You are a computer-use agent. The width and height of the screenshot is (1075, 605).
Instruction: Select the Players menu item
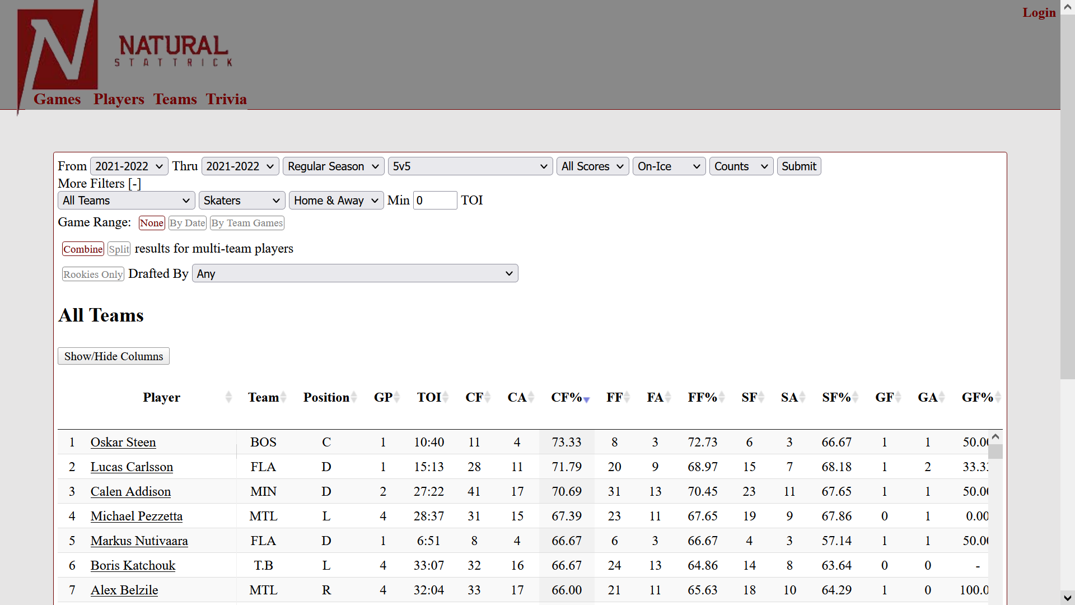coord(118,99)
